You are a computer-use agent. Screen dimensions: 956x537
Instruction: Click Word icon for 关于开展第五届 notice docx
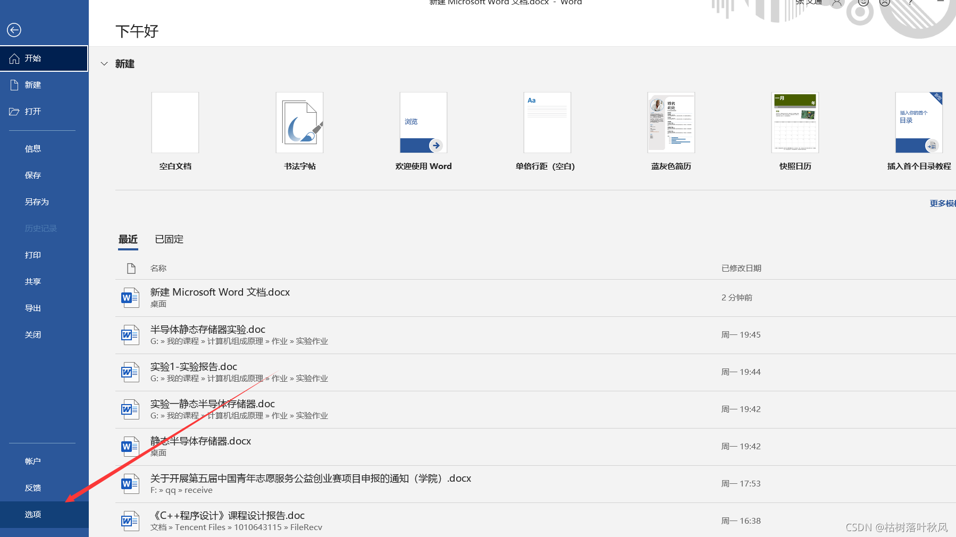coord(130,484)
